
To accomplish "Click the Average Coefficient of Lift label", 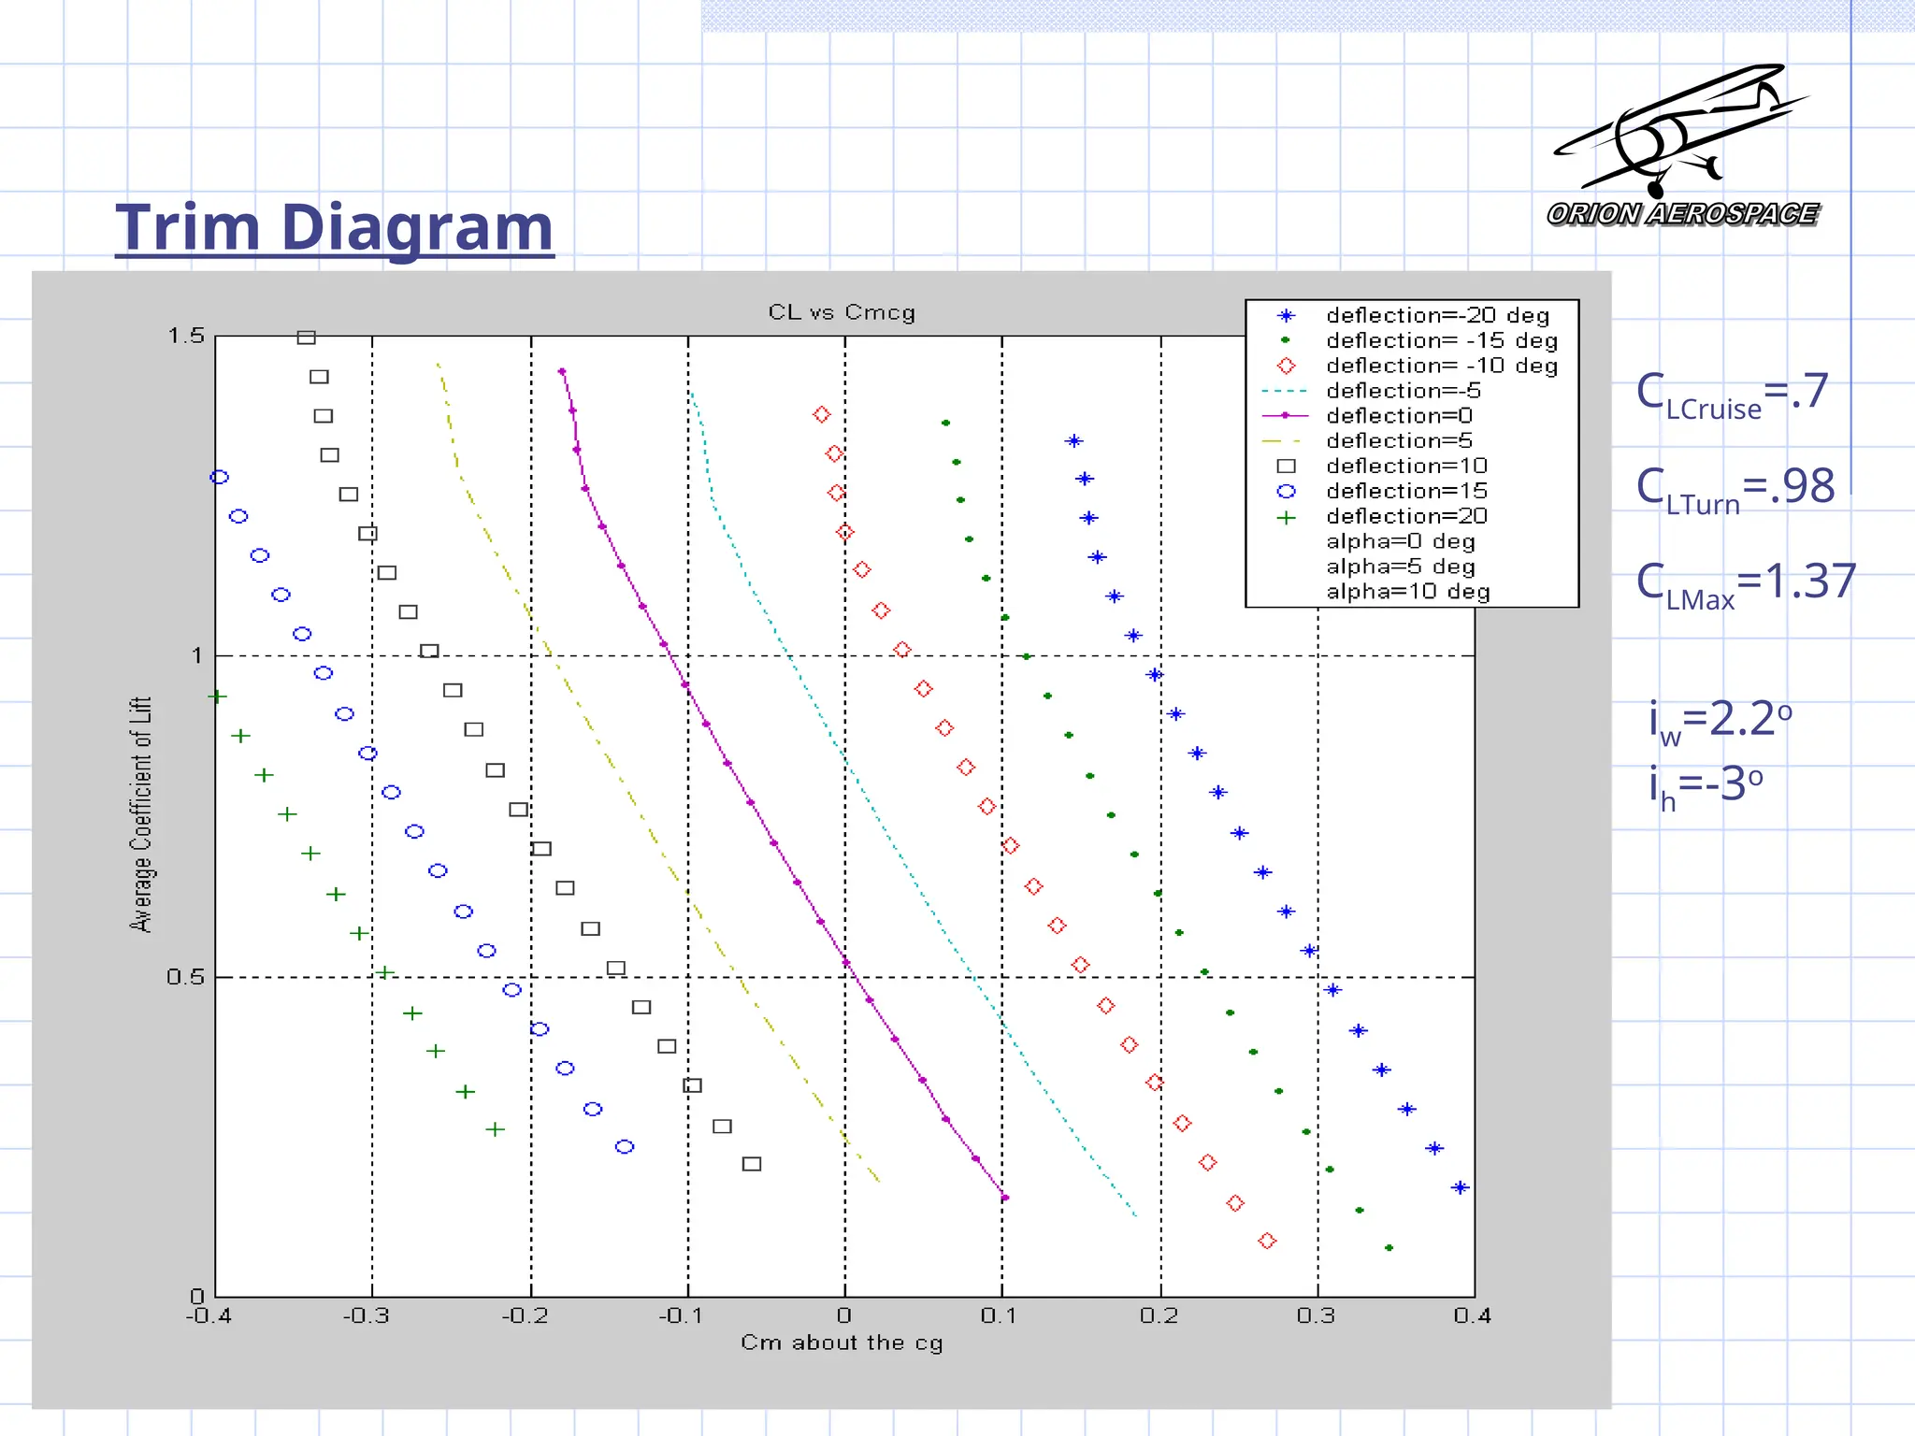I will click(x=140, y=813).
